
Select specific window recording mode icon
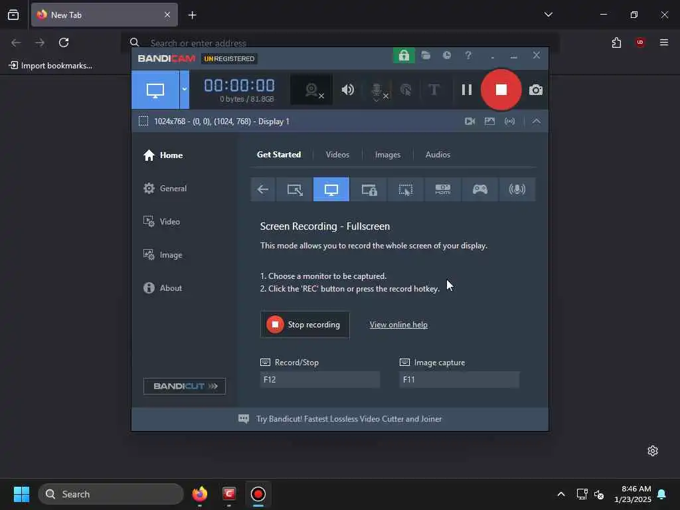369,189
